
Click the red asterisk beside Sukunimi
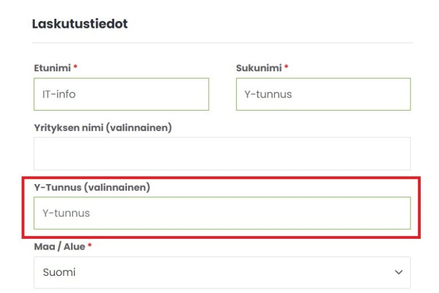pyautogui.click(x=286, y=67)
